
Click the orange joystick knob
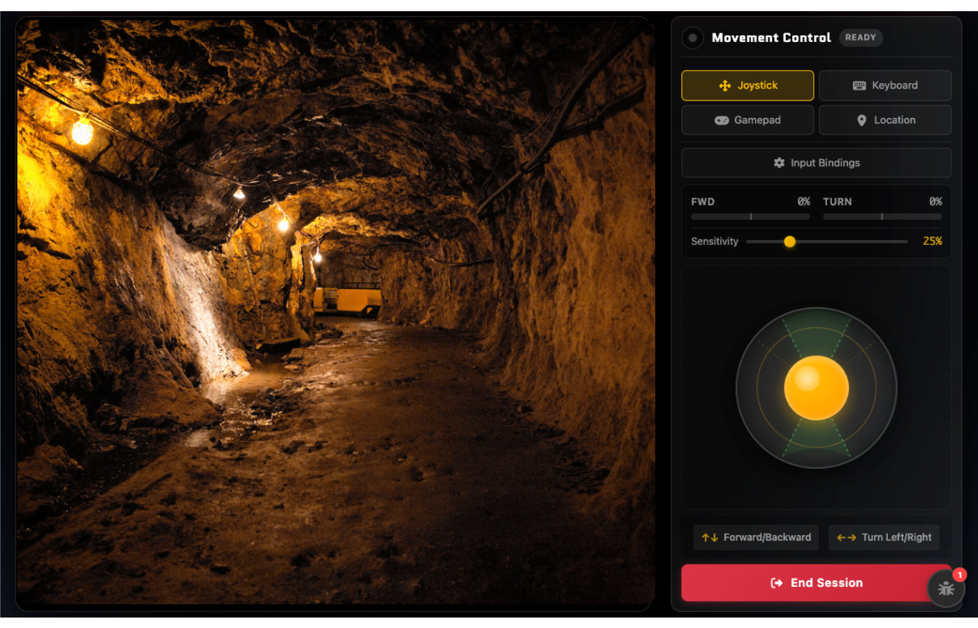coord(816,388)
